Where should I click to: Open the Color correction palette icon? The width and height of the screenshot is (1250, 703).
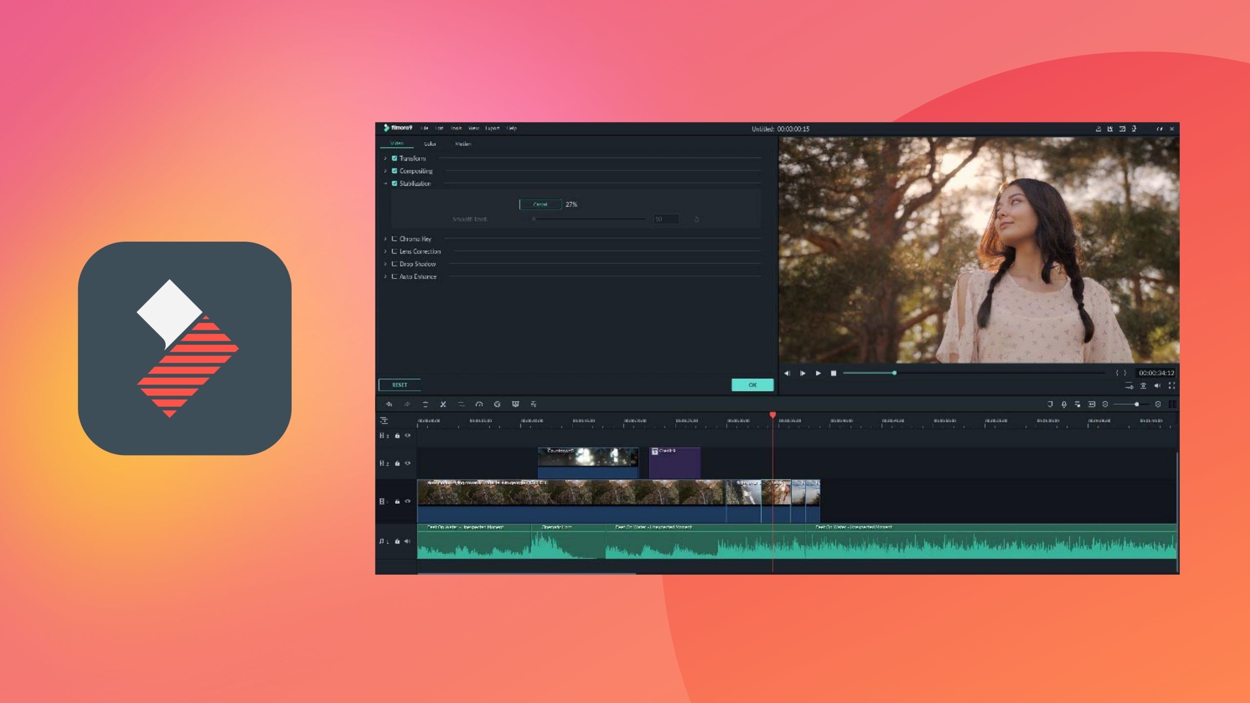(x=497, y=404)
